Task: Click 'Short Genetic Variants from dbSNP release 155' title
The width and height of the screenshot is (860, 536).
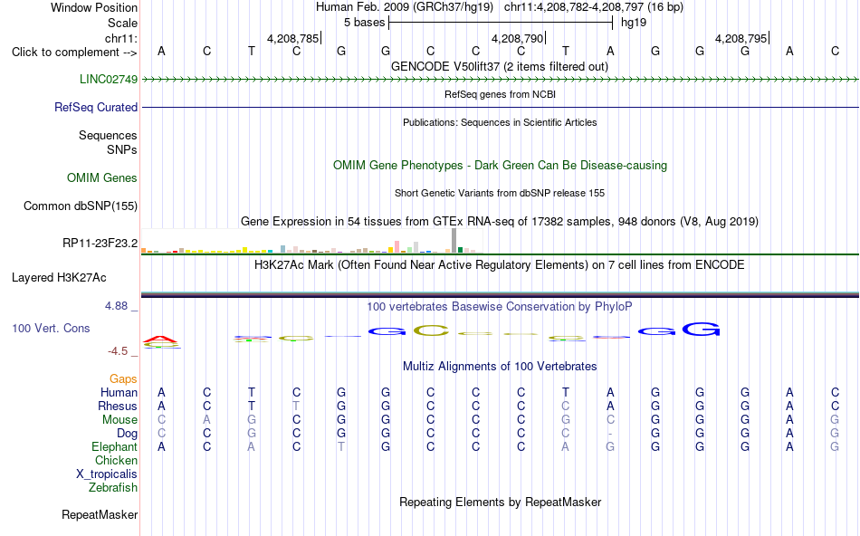Action: click(x=500, y=193)
